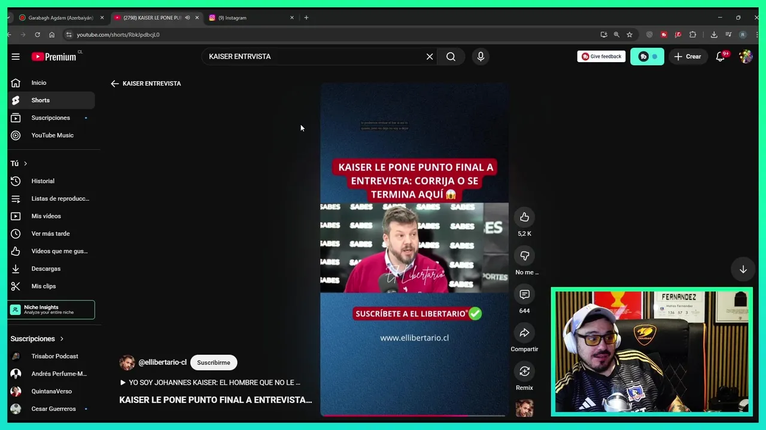Expand the Suscripciones section header
Image resolution: width=766 pixels, height=430 pixels.
click(x=37, y=339)
